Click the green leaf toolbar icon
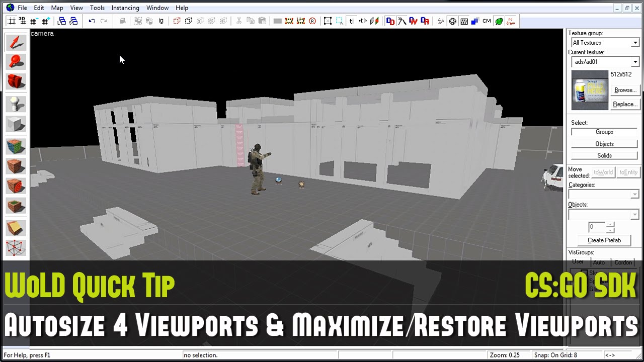 click(499, 21)
